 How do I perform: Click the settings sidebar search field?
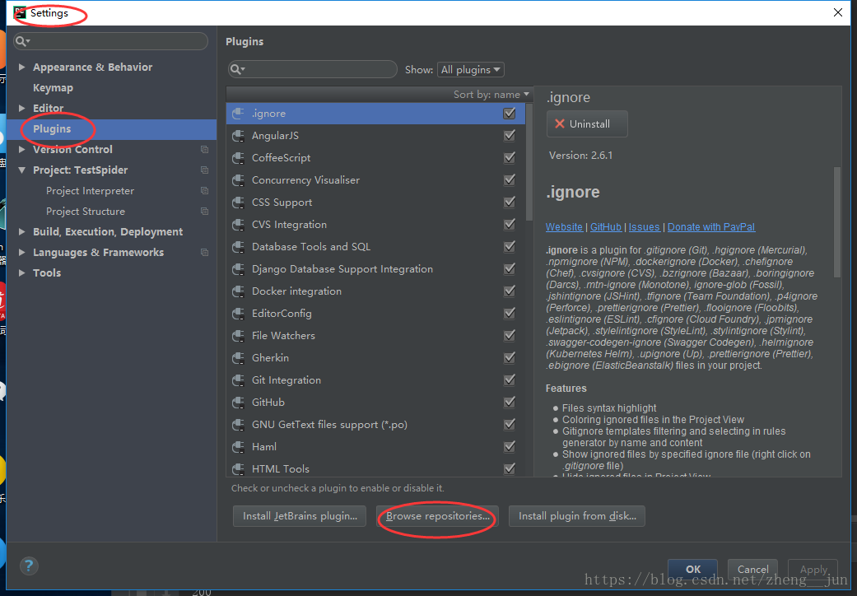point(111,41)
